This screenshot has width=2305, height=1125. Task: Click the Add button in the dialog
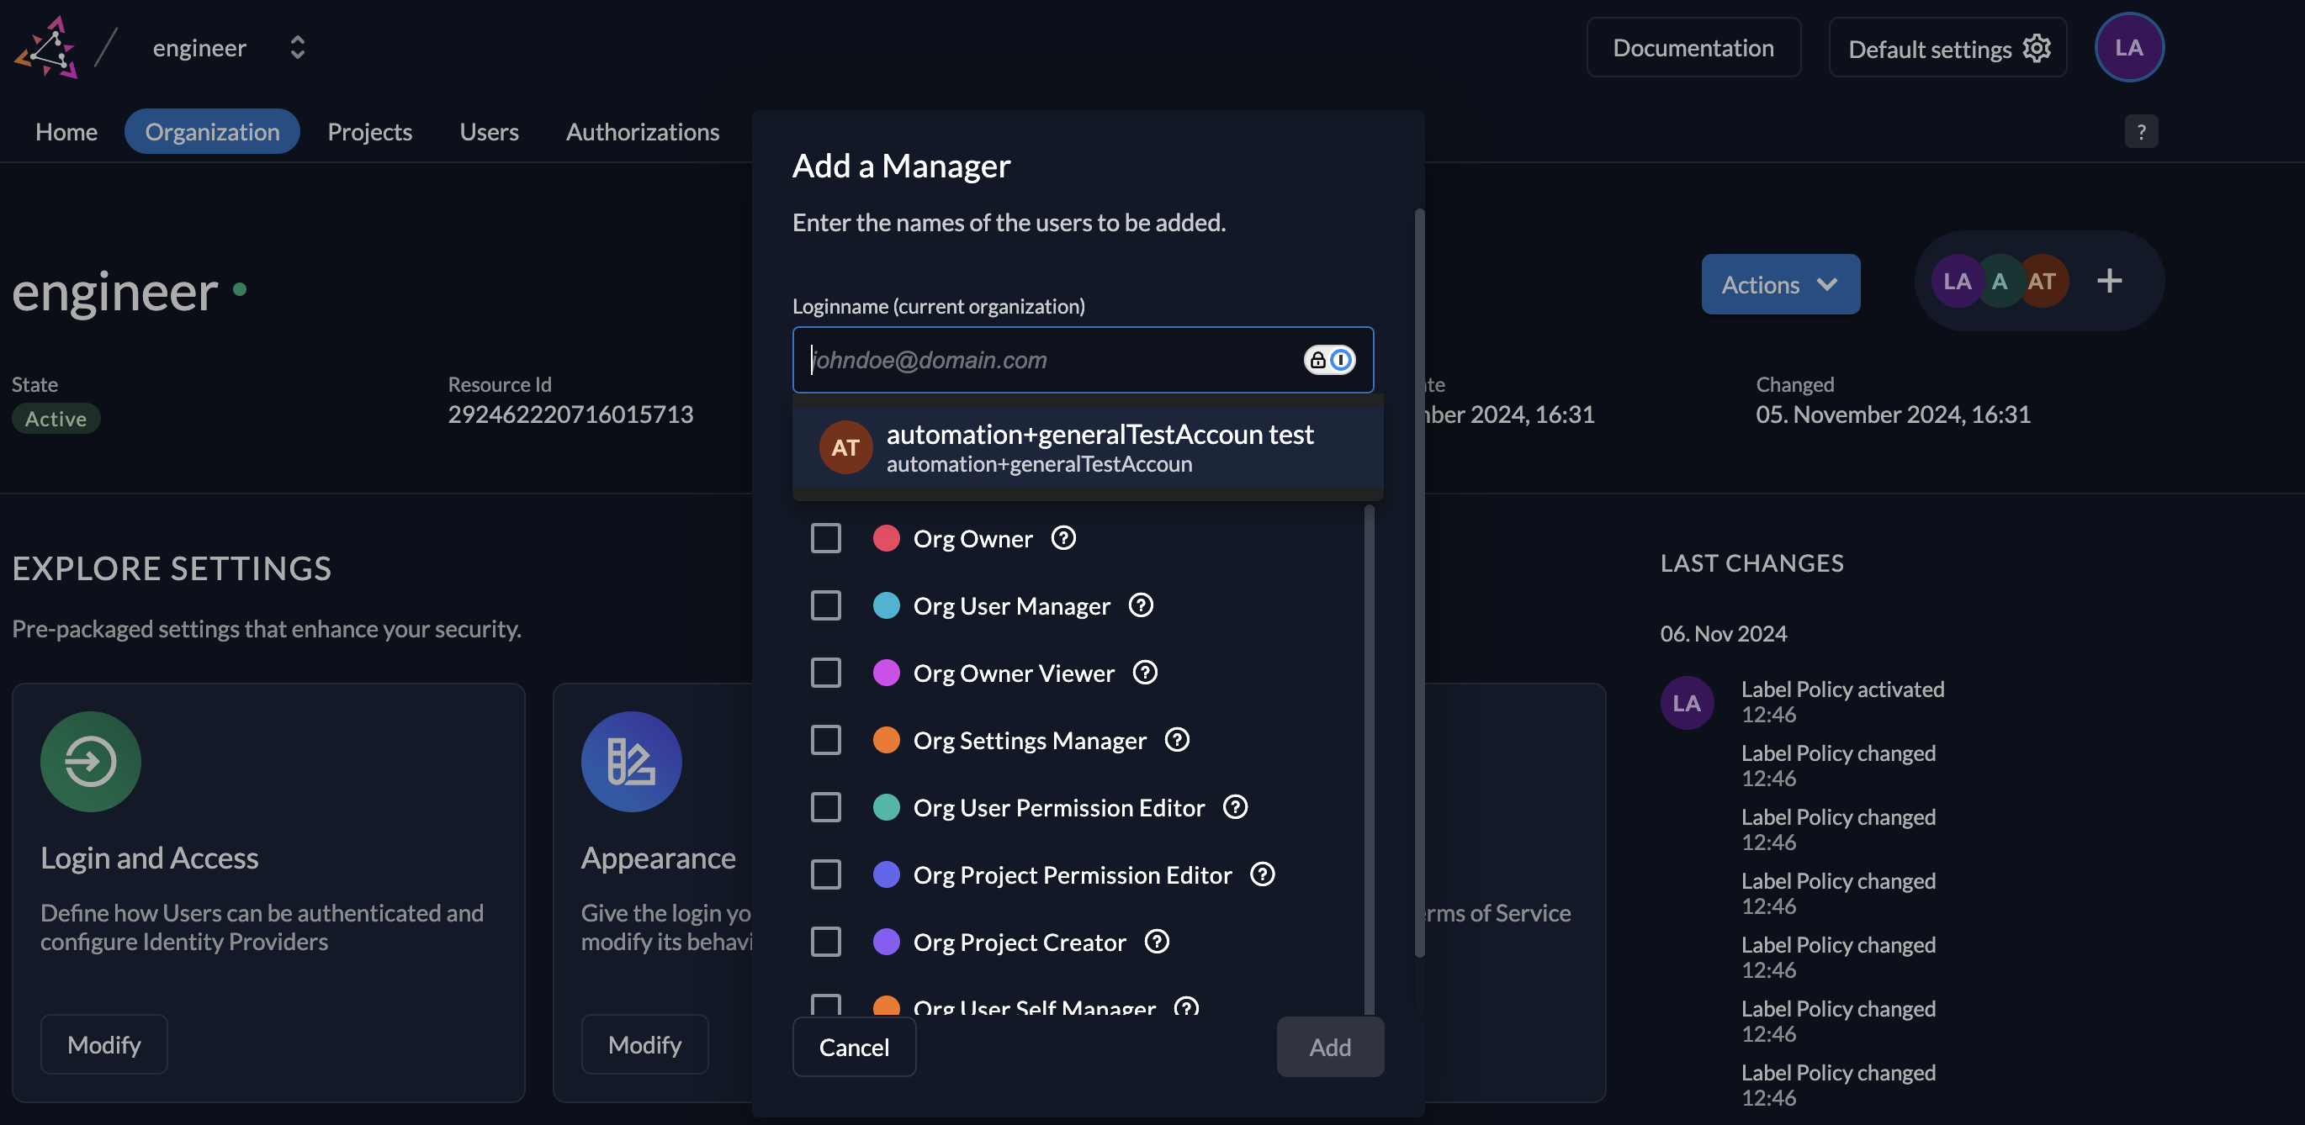tap(1330, 1046)
